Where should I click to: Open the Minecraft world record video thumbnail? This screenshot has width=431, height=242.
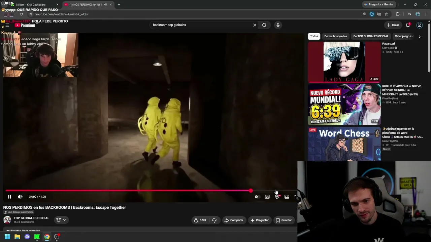coord(344,105)
